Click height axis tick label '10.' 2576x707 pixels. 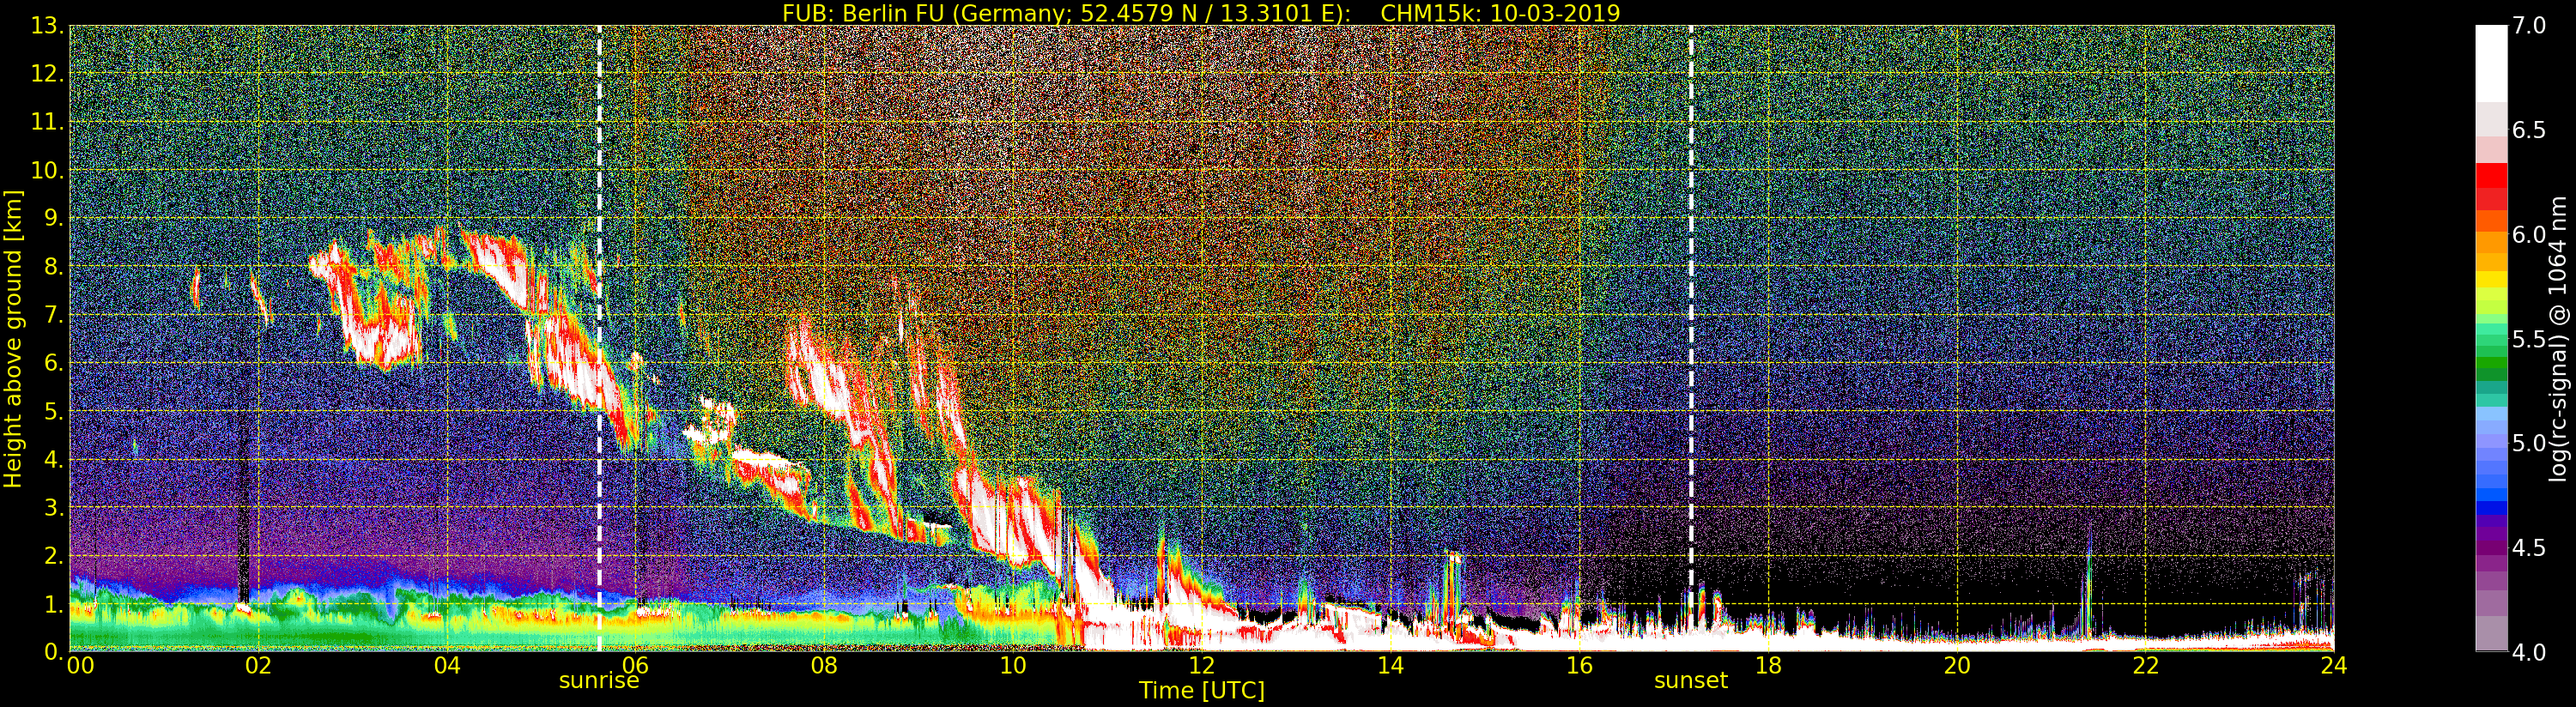coord(48,170)
